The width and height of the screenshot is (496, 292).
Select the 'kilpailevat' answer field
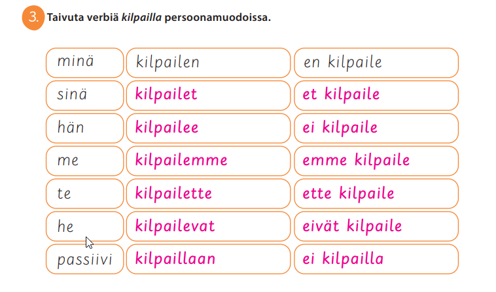207,227
